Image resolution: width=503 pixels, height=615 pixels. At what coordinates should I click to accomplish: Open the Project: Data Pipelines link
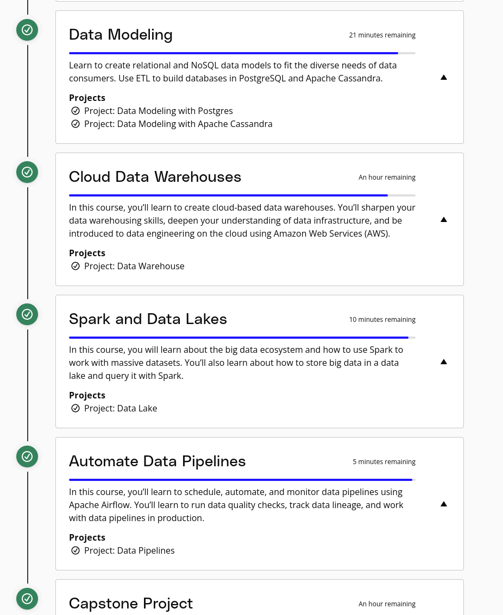[129, 550]
